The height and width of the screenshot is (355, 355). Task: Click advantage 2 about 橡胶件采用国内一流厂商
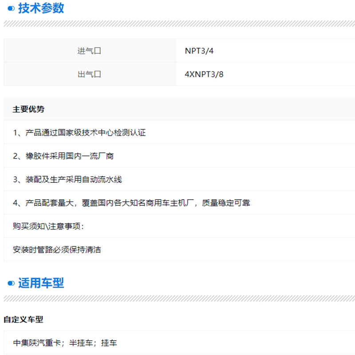(66, 156)
